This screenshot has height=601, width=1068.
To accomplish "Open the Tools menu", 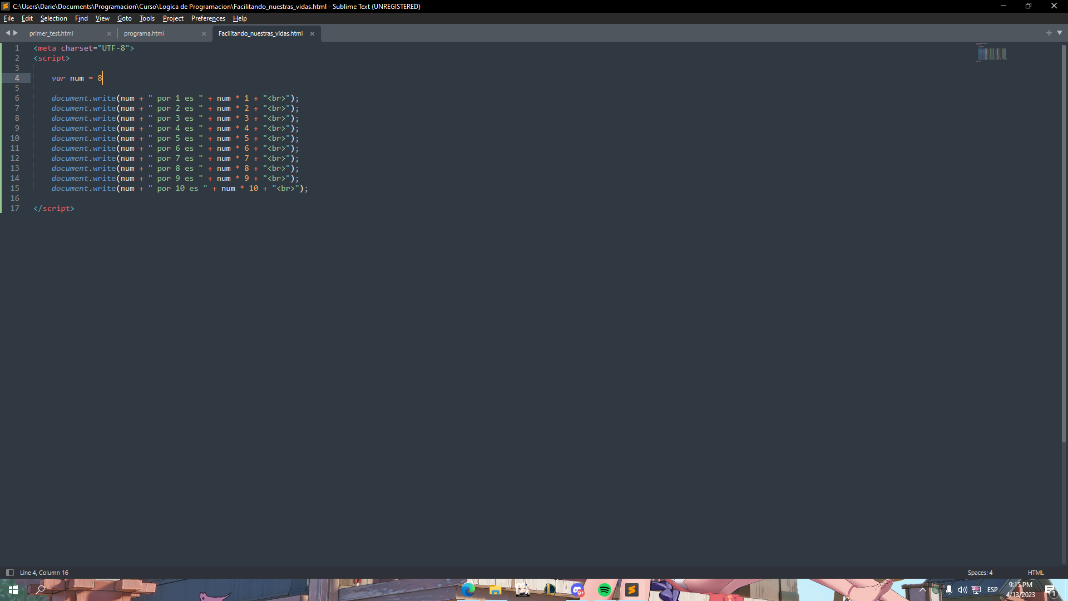I will (x=147, y=18).
